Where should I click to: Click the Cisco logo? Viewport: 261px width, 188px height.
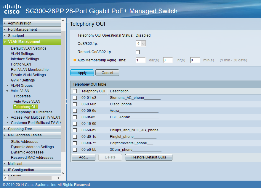coord(12,9)
